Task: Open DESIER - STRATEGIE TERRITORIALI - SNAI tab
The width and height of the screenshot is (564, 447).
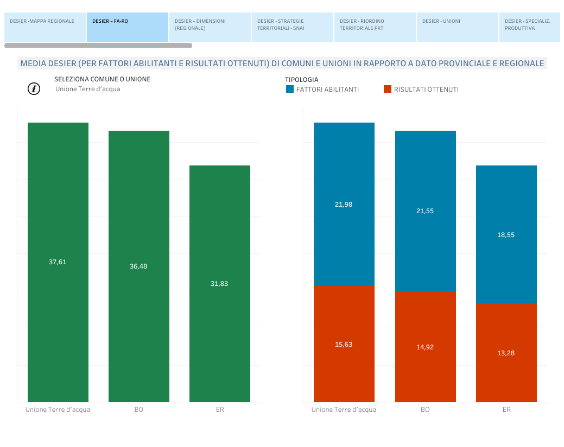Action: (293, 27)
